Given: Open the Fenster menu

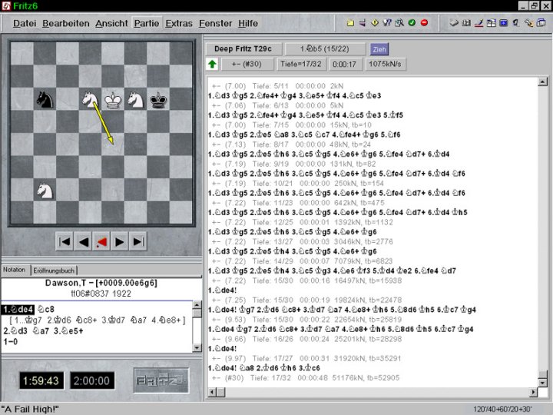Looking at the screenshot, I should pos(216,23).
